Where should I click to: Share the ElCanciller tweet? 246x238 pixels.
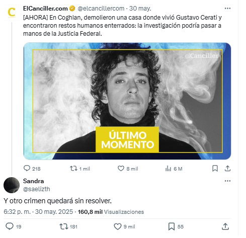pyautogui.click(x=227, y=168)
